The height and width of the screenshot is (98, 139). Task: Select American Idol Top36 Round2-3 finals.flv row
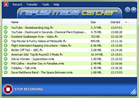(x=69, y=55)
